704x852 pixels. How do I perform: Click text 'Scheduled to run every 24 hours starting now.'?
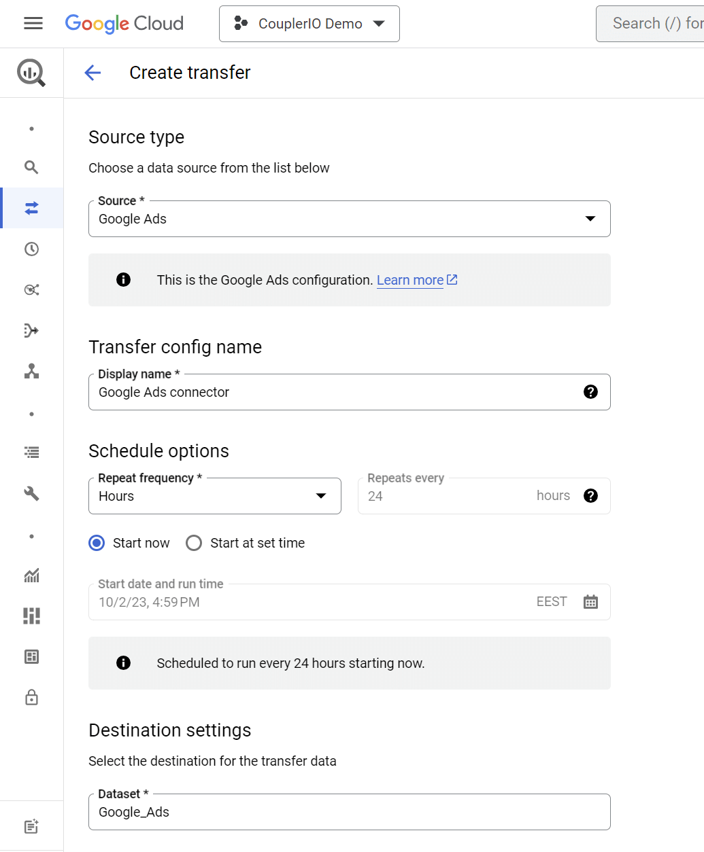point(290,663)
